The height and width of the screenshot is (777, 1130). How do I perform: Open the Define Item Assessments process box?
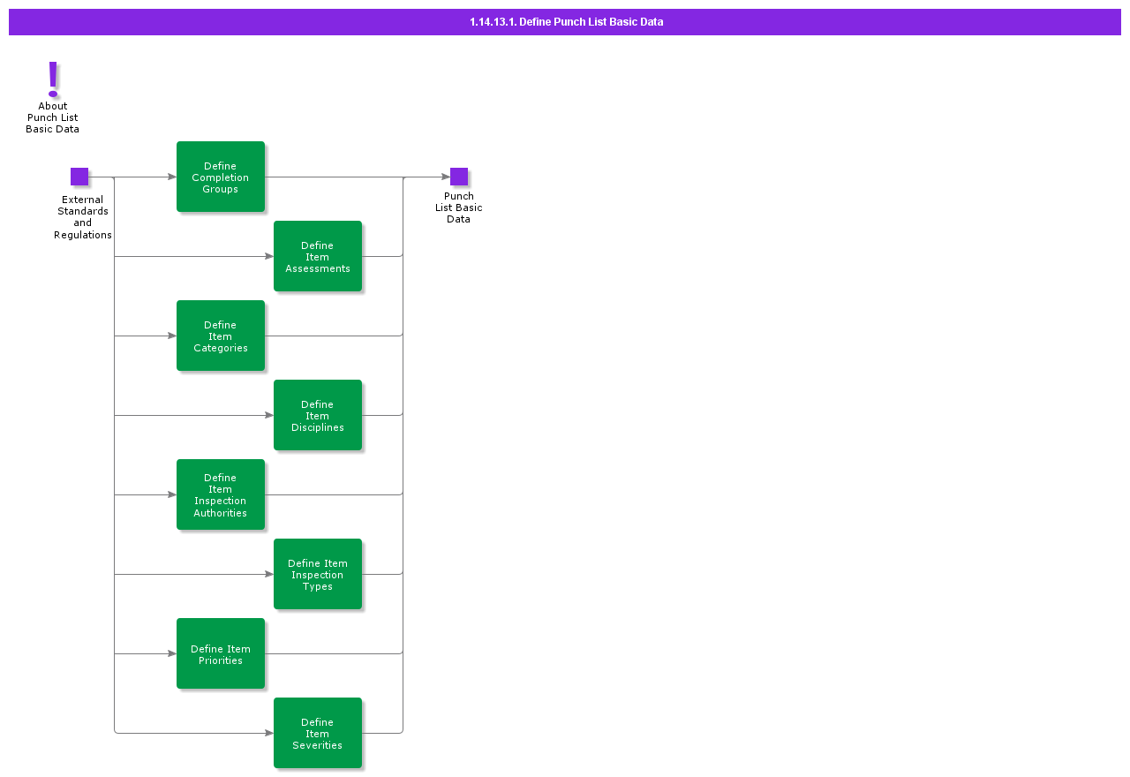(318, 256)
